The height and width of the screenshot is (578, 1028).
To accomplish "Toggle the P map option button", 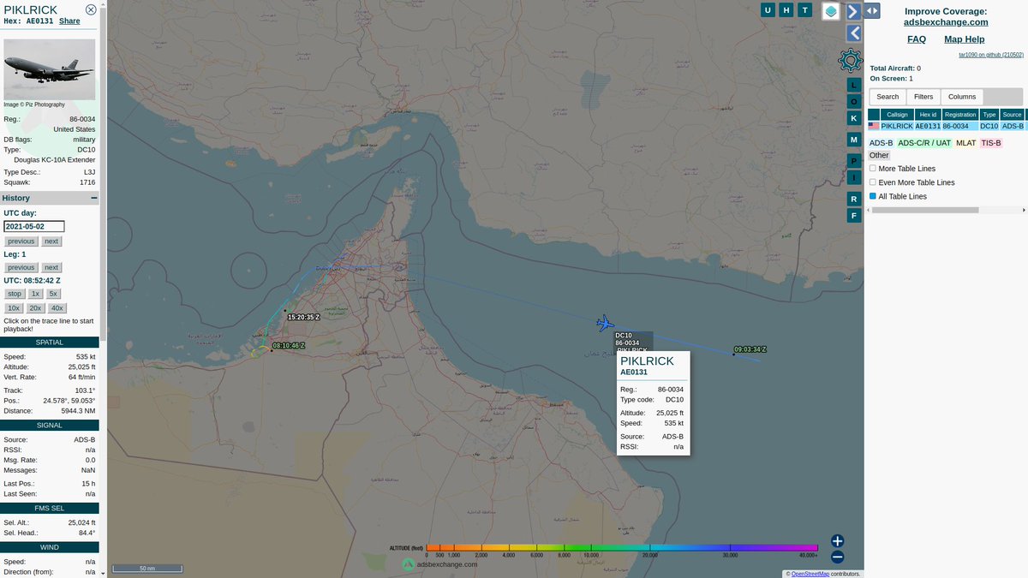I will (853, 160).
